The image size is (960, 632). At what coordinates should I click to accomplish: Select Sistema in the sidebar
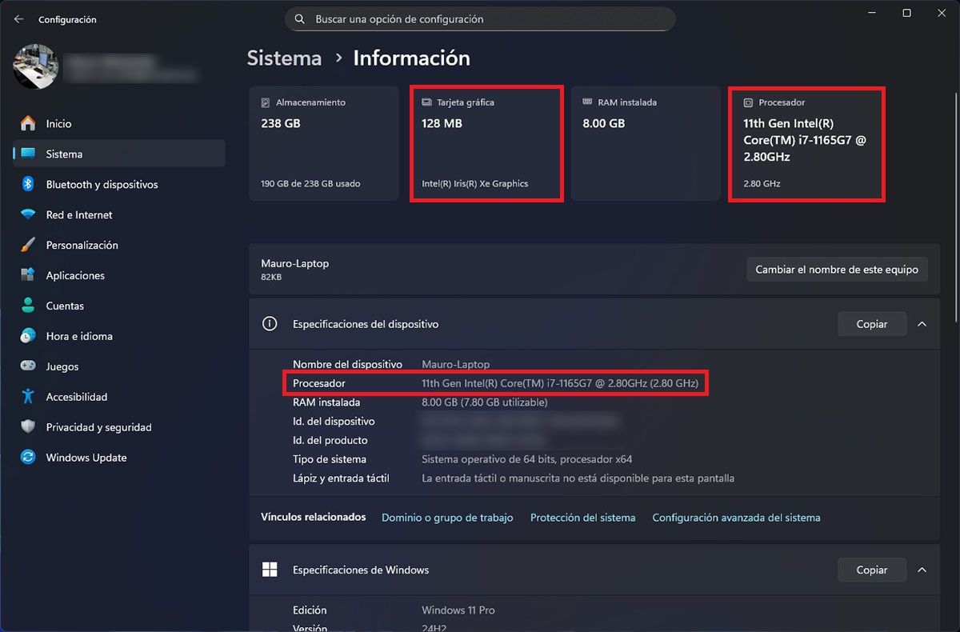point(119,154)
